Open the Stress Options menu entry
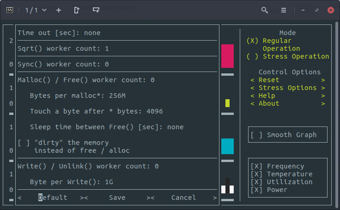The width and height of the screenshot is (340, 210). [x=287, y=88]
